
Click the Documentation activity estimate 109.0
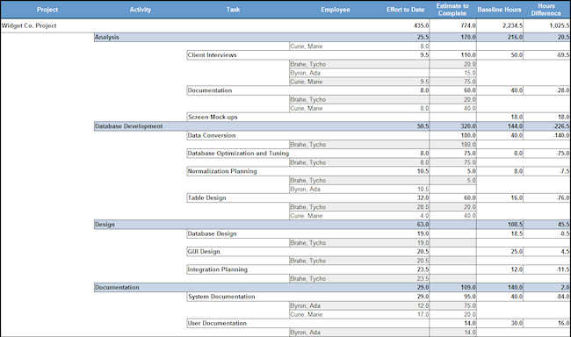click(468, 288)
